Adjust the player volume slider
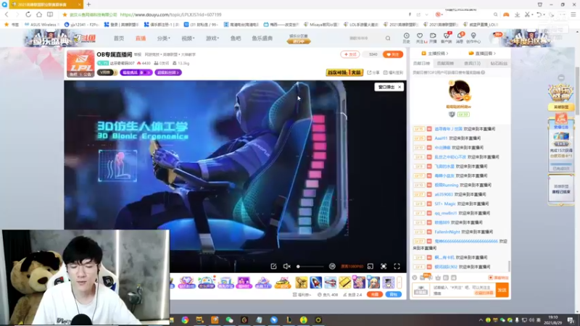The image size is (580, 326). (x=310, y=266)
